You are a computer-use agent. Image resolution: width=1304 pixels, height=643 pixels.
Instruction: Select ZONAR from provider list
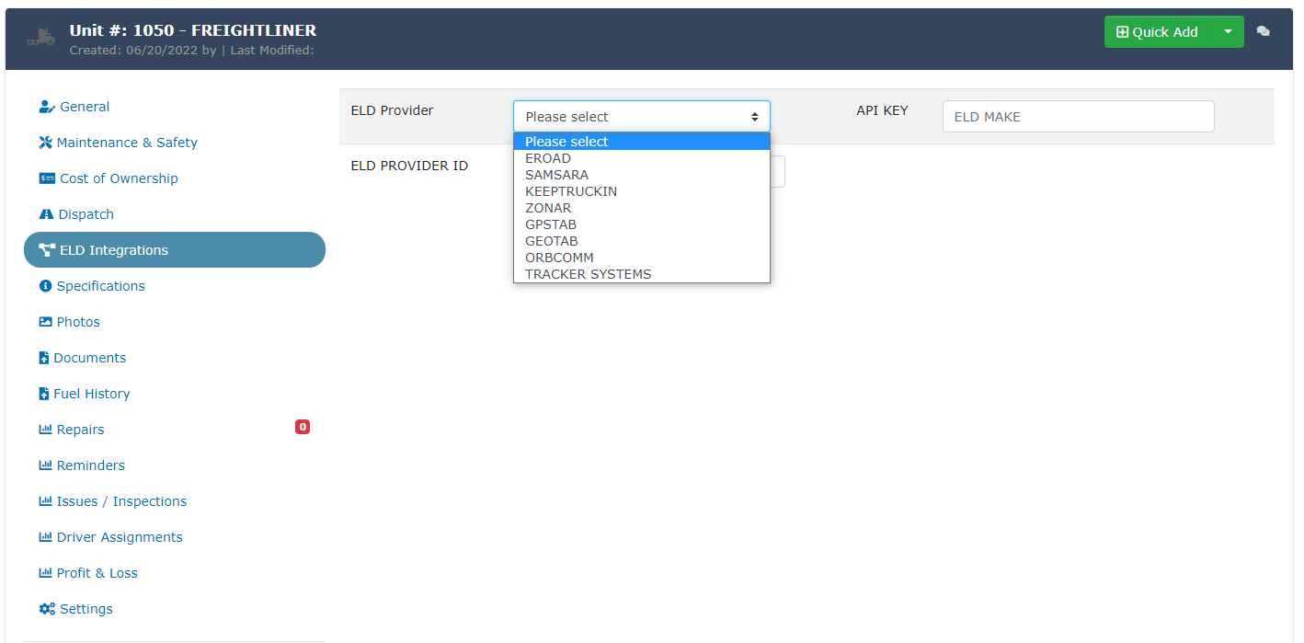[x=642, y=208]
